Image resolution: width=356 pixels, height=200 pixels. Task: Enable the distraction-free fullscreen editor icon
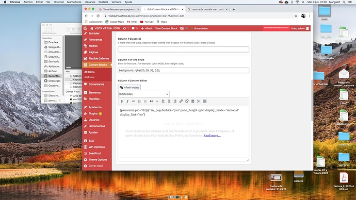(199, 101)
